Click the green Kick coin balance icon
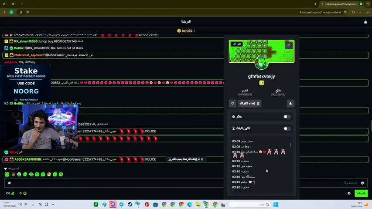Screen dimensions: 372x209 [25, 193]
